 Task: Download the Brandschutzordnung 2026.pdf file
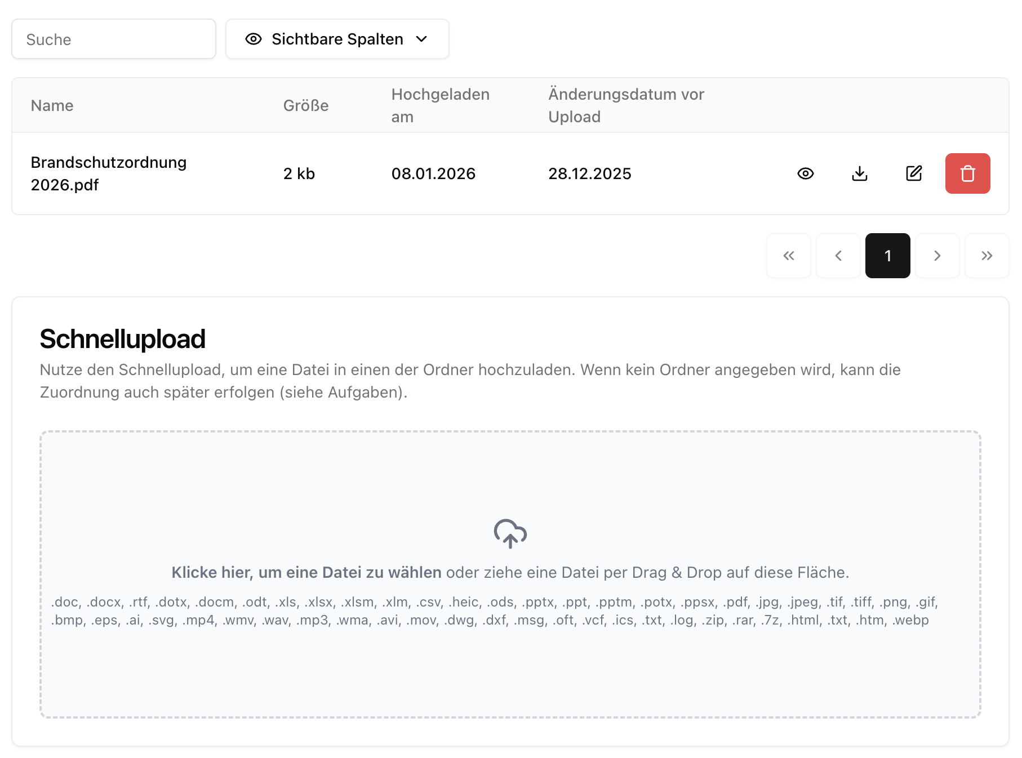tap(859, 173)
